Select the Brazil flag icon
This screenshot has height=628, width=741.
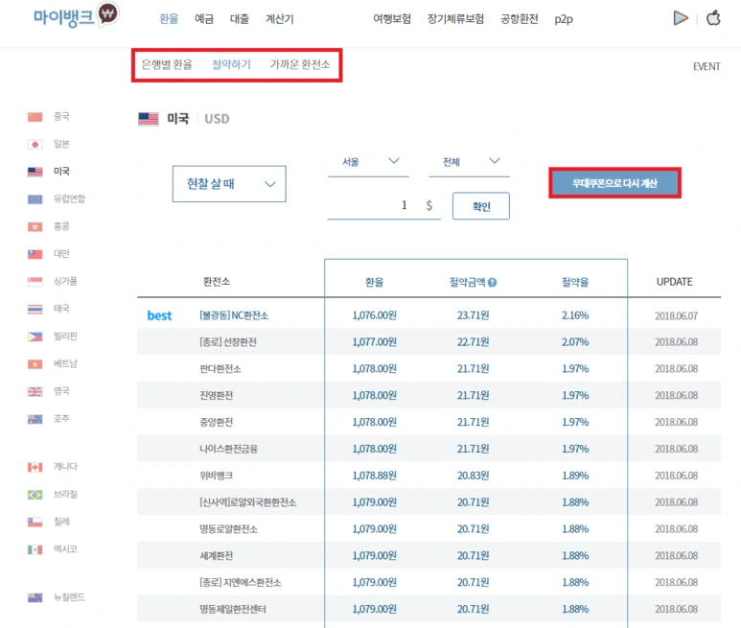[x=35, y=495]
